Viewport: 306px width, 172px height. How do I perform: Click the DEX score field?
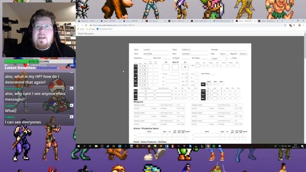pos(140,70)
